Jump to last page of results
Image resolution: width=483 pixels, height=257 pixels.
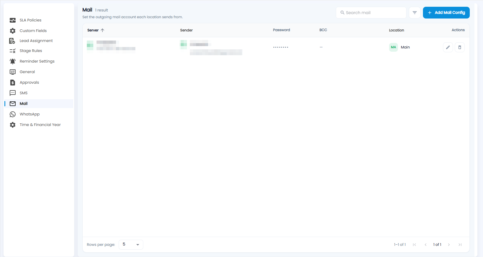click(460, 245)
